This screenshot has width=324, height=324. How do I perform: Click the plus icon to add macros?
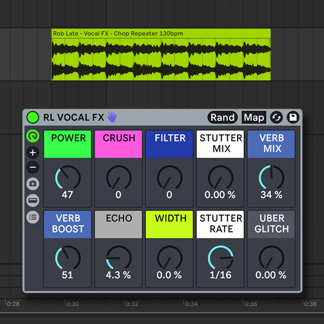33,152
